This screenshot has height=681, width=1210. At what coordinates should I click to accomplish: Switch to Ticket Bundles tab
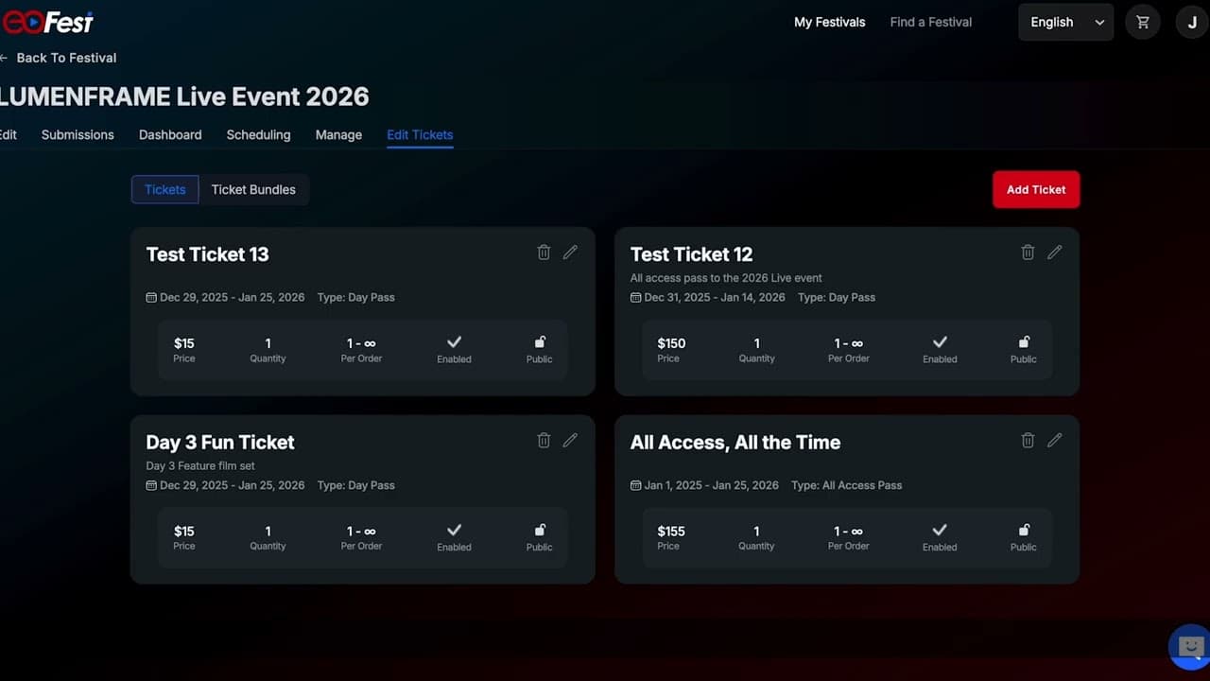coord(253,189)
